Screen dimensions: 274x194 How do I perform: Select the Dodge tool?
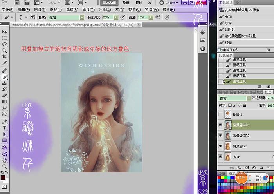[x=4, y=114]
